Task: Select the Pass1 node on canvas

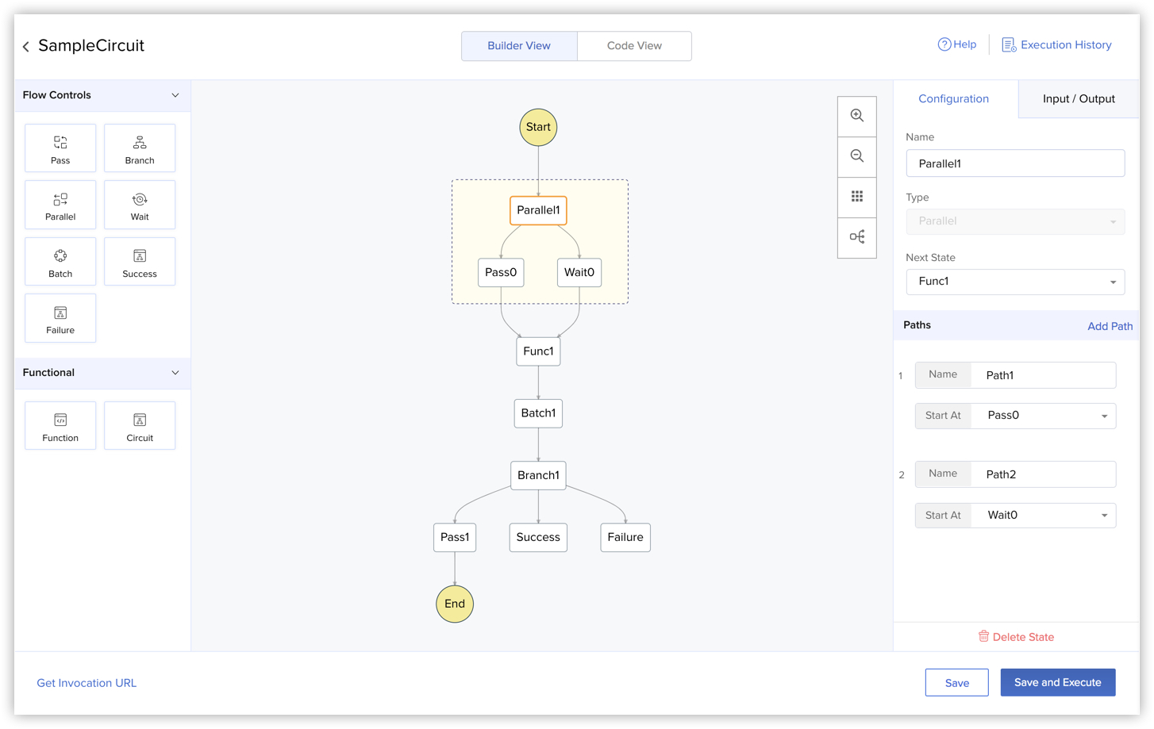Action: pyautogui.click(x=455, y=537)
